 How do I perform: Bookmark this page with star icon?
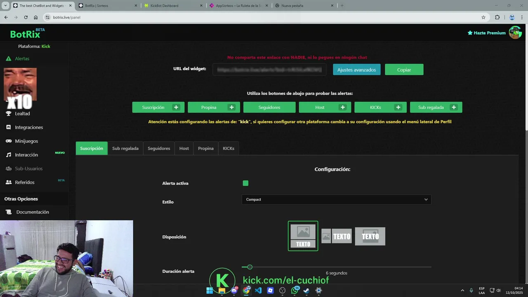pyautogui.click(x=483, y=17)
